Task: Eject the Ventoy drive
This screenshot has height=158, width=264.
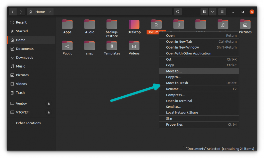Action: [48, 103]
